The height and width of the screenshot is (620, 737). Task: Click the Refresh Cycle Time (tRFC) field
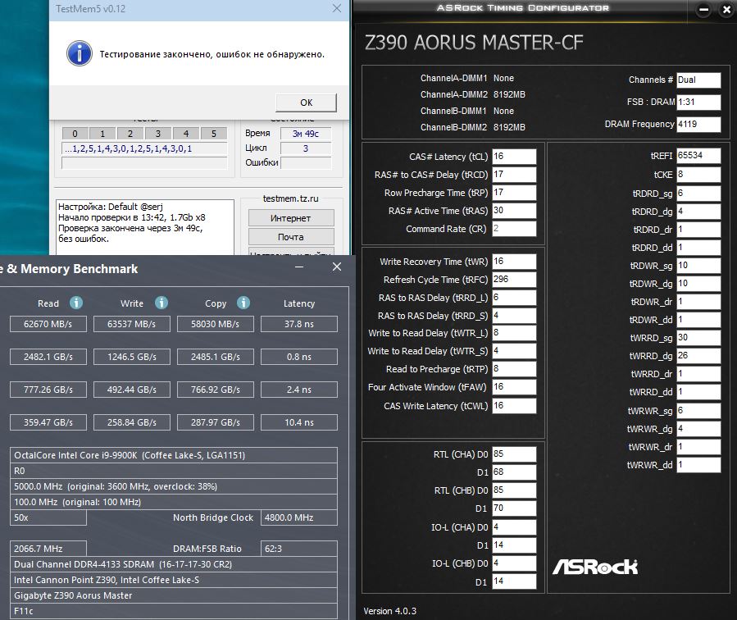[x=514, y=279]
